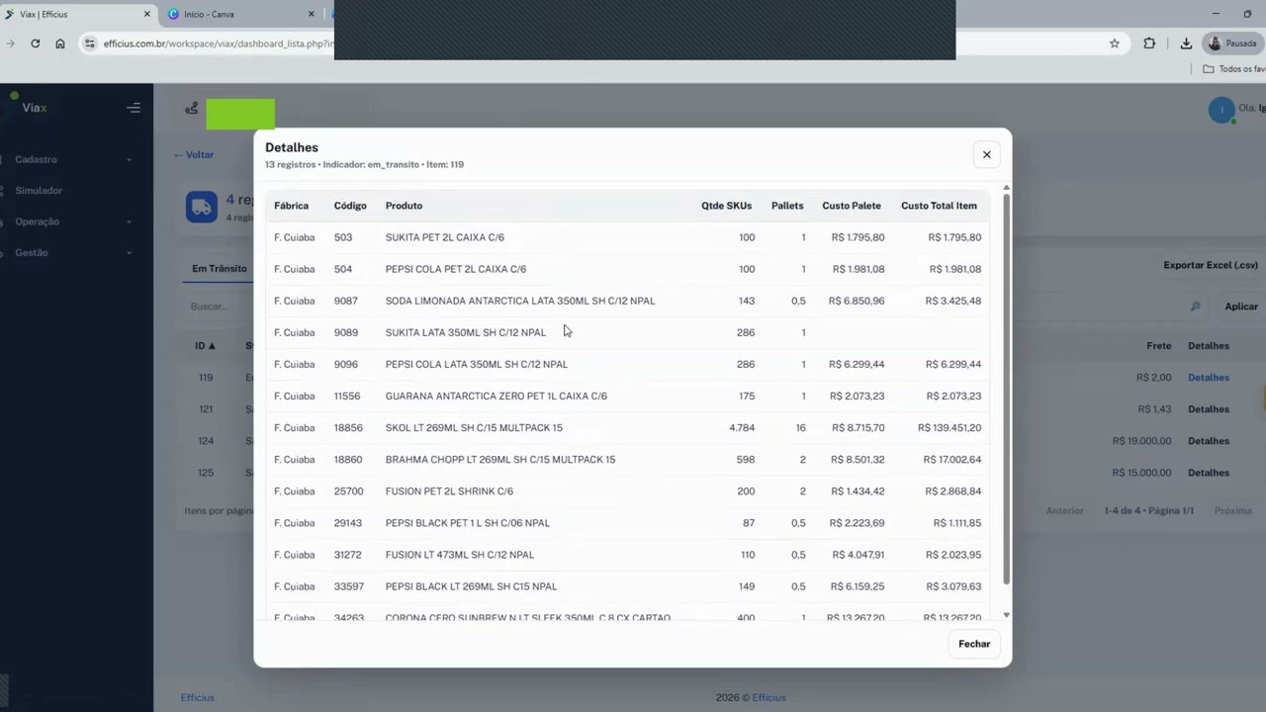The height and width of the screenshot is (712, 1266).
Task: Select PEPSI COLA PET 2L CAIXA C/6 product
Action: 456,269
